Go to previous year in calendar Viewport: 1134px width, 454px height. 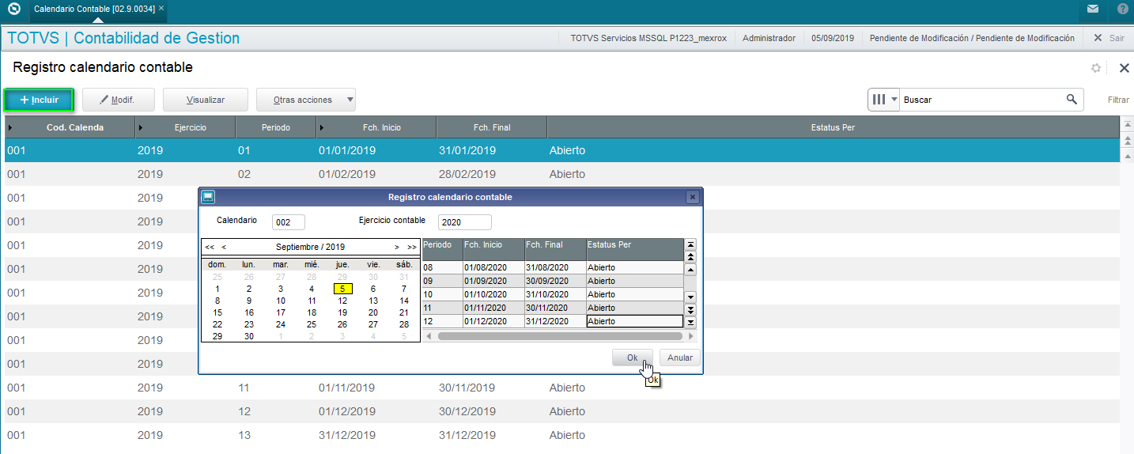[210, 247]
